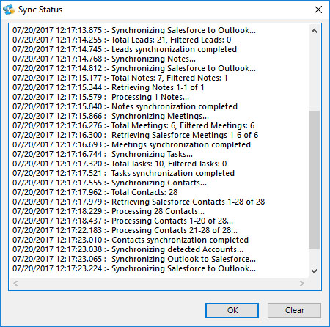Click the 'Total Tasks: 10, Filtered Tasks: 0' entry
330x327 pixels.
pos(120,163)
